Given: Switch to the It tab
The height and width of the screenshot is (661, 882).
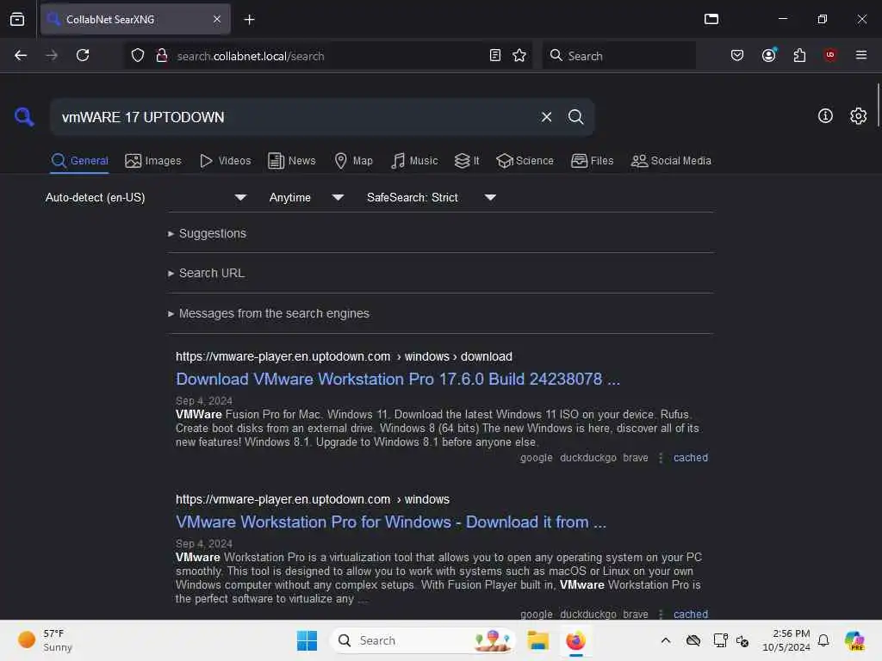Looking at the screenshot, I should pyautogui.click(x=467, y=161).
